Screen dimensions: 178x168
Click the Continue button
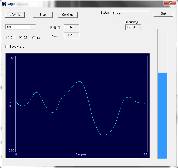coord(68,15)
